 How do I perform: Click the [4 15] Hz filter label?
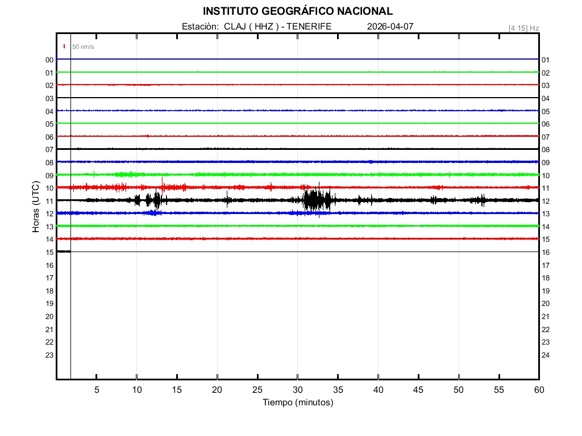[523, 28]
